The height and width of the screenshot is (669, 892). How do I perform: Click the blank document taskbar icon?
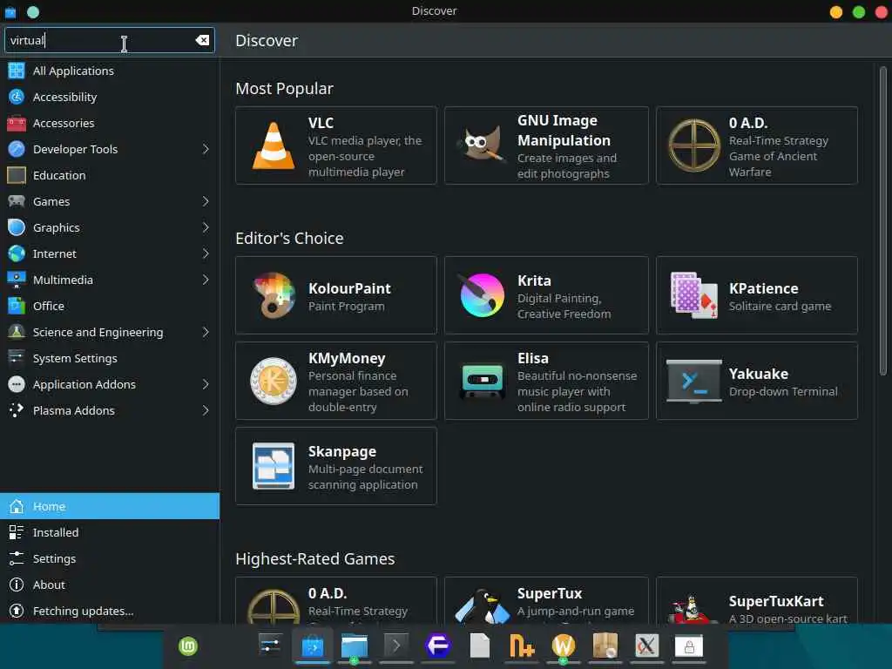(480, 645)
